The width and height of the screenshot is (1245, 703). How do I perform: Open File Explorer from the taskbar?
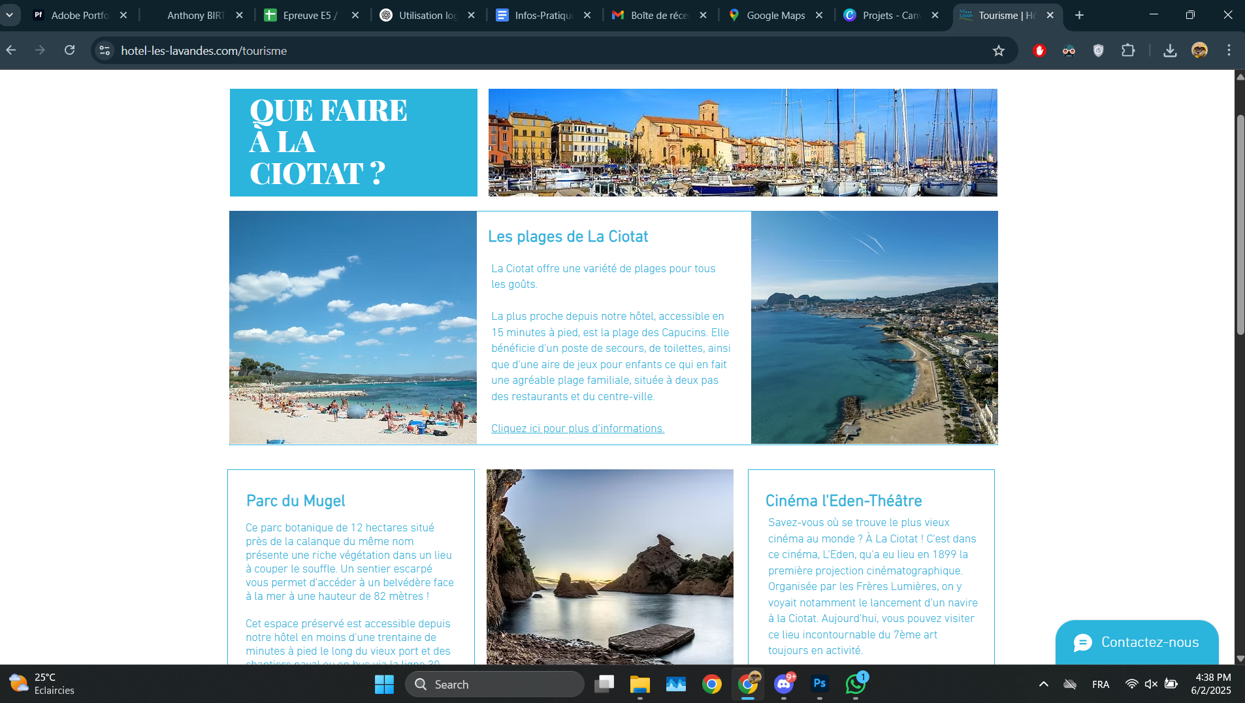(640, 684)
